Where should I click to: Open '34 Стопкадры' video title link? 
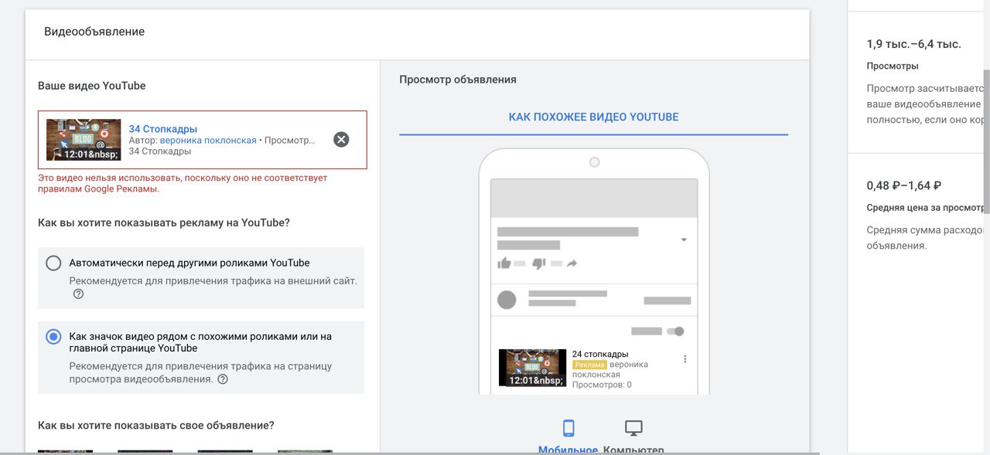[162, 129]
